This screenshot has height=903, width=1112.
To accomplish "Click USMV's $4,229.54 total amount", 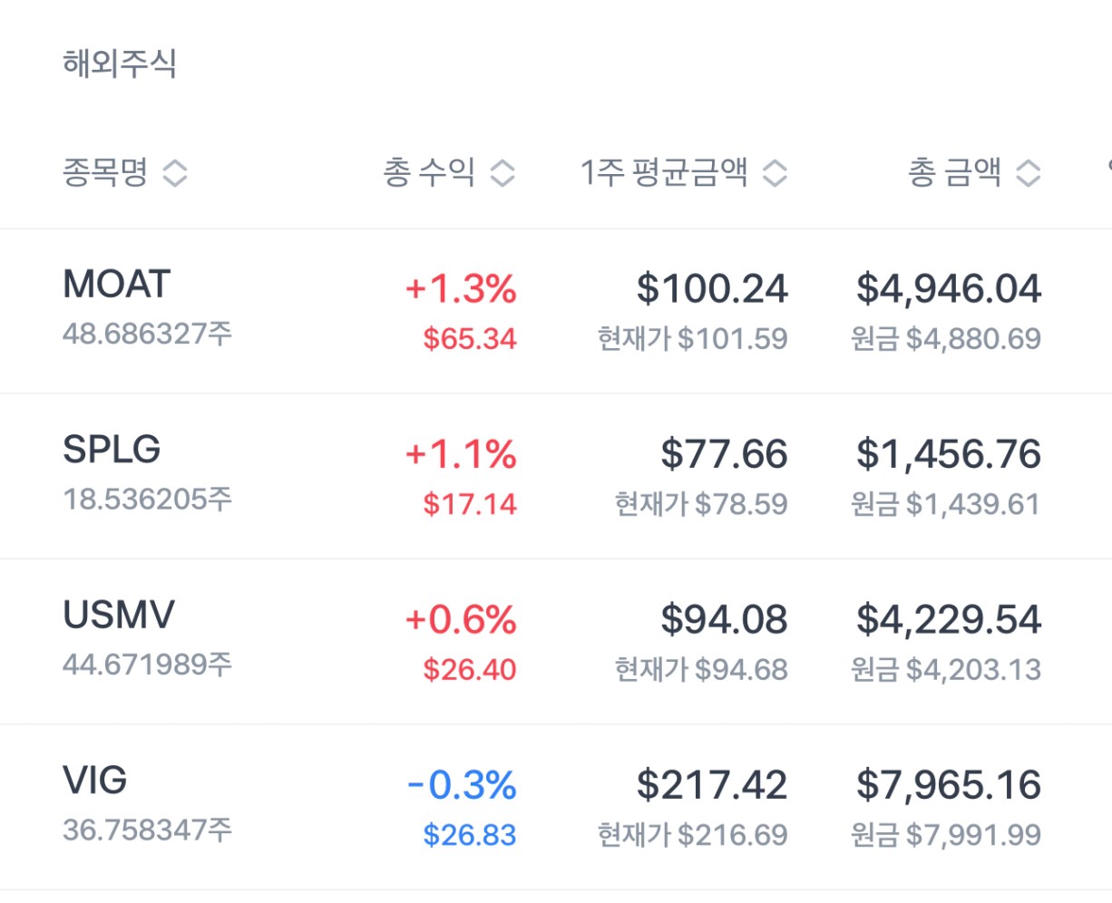I will 949,620.
